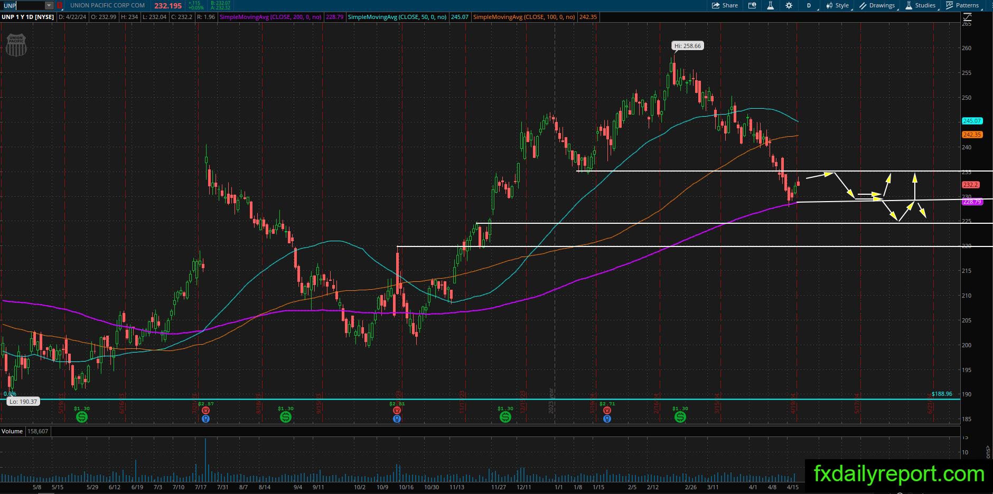Share the chart using the Share button
Screen dimensions: 993x494
tap(725, 5)
